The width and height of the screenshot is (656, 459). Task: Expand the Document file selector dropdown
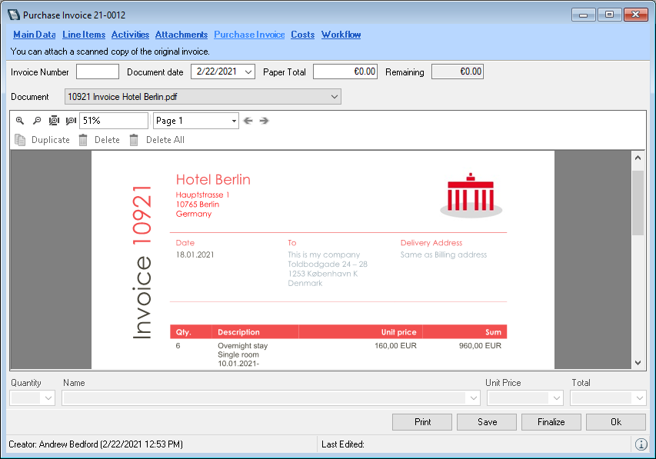click(334, 97)
